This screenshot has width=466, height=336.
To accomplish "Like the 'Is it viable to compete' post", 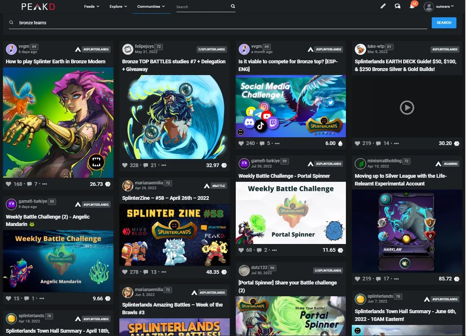I will [x=242, y=143].
